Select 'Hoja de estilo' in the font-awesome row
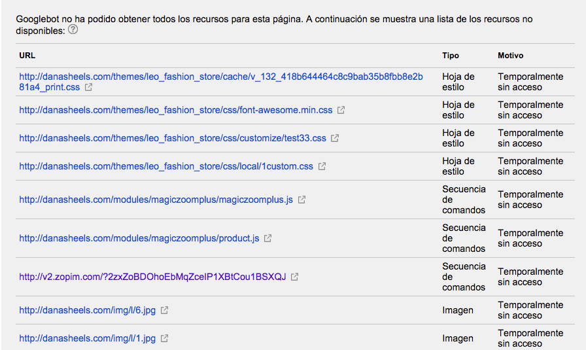Image resolution: width=586 pixels, height=350 pixels. pos(458,110)
